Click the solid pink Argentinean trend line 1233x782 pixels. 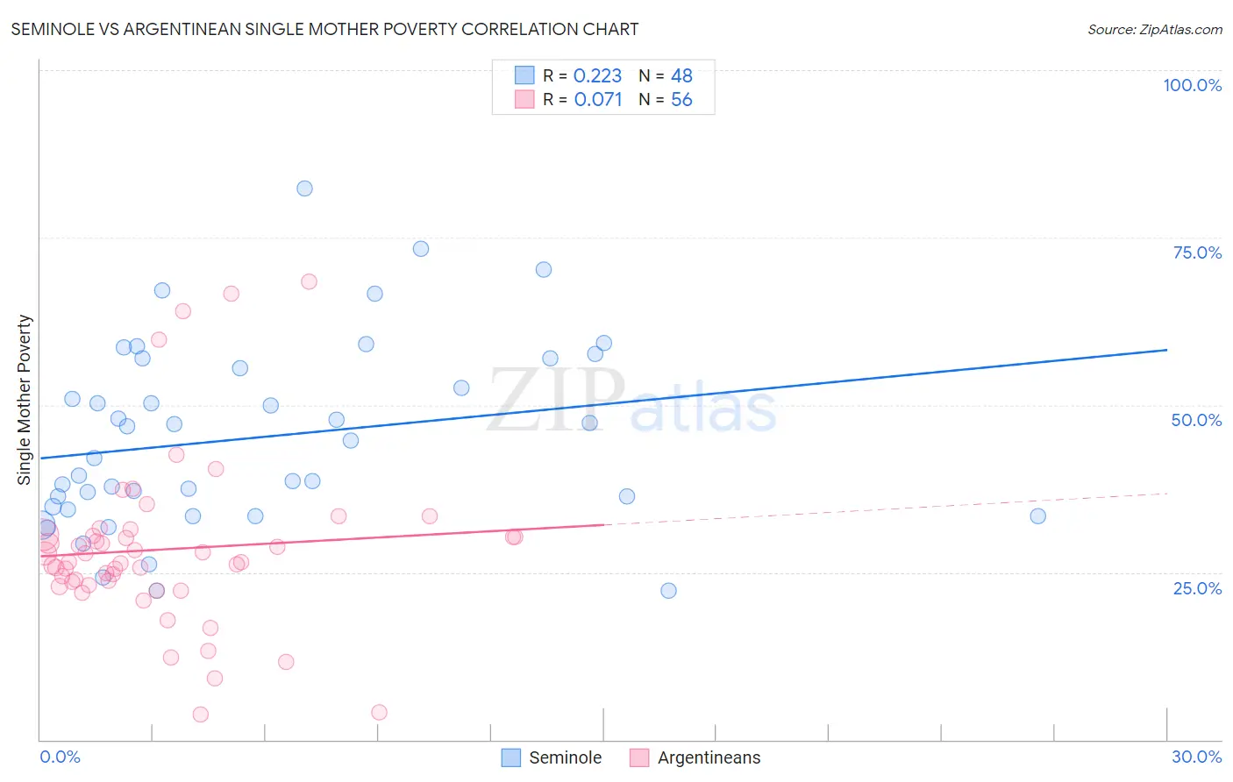coord(351,539)
